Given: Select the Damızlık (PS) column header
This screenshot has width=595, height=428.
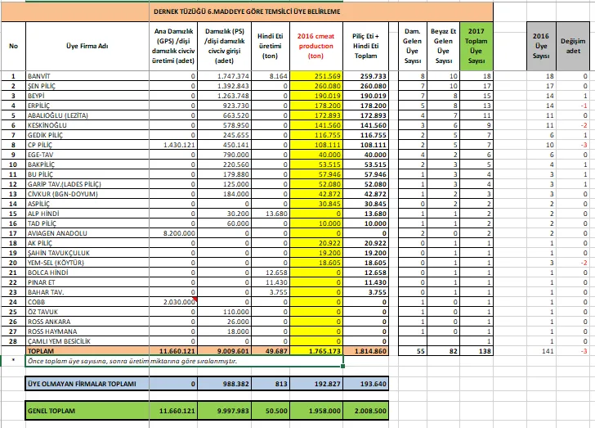Looking at the screenshot, I should click(224, 46).
